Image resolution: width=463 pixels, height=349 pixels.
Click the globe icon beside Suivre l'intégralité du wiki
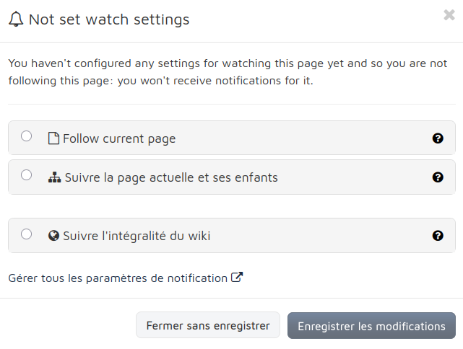click(53, 236)
